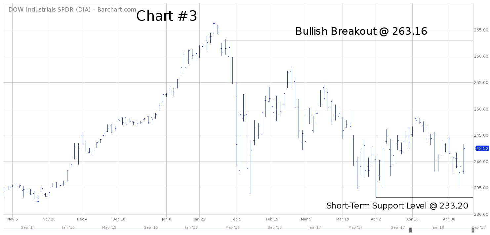Grab the left handle of the range navigator
The image size is (490, 235).
point(411,230)
